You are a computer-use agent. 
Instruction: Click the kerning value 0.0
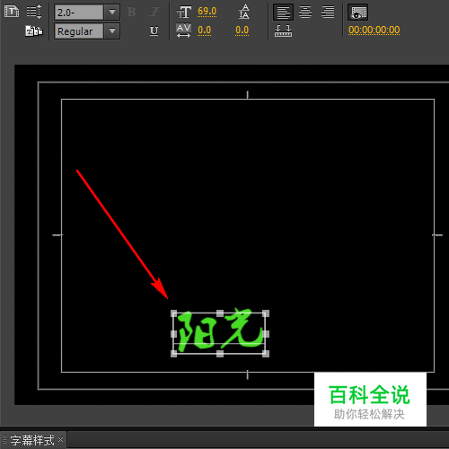(204, 31)
